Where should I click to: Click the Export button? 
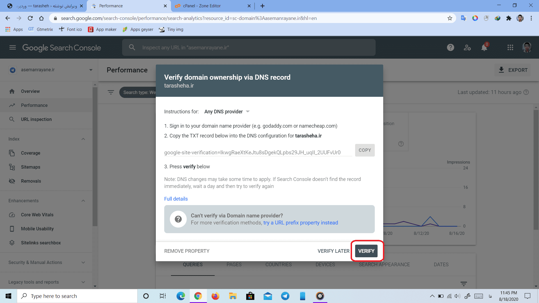click(x=513, y=70)
